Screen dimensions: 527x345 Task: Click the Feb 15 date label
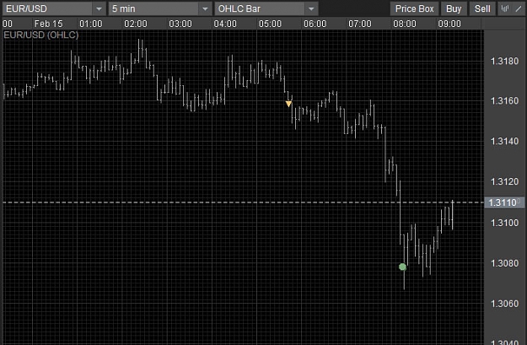pyautogui.click(x=48, y=24)
